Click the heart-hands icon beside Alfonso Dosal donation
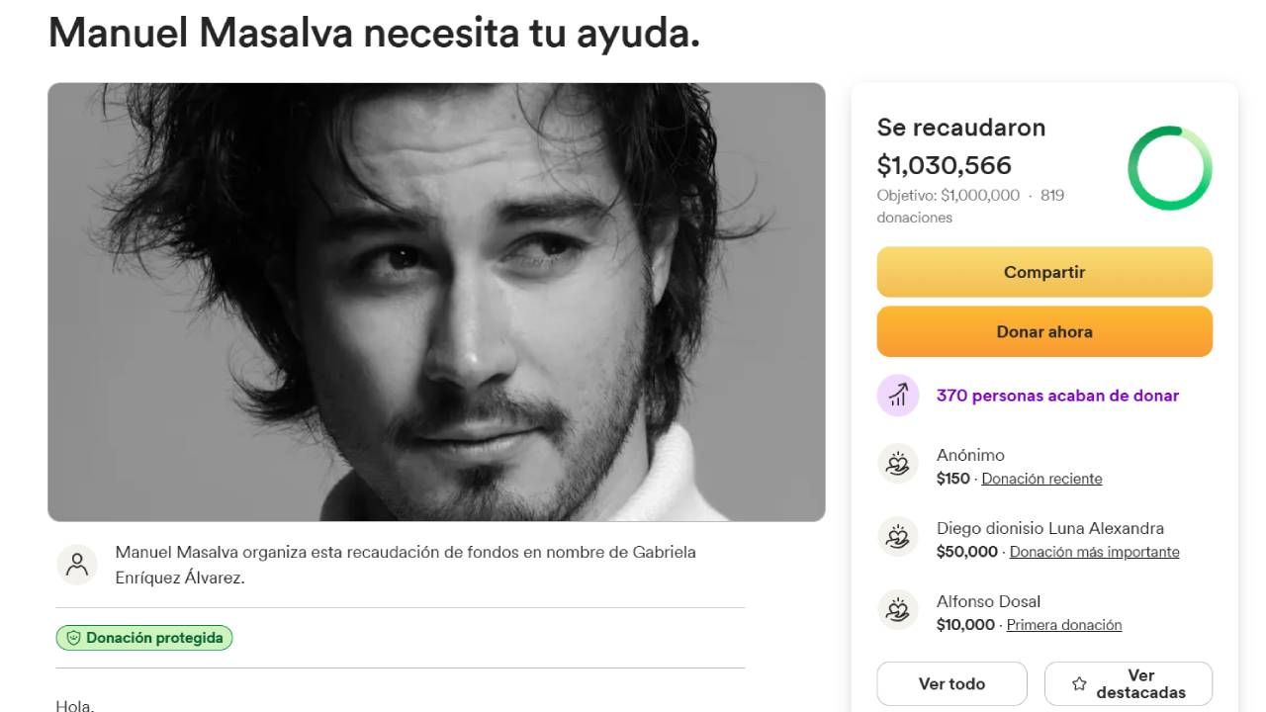 point(897,610)
